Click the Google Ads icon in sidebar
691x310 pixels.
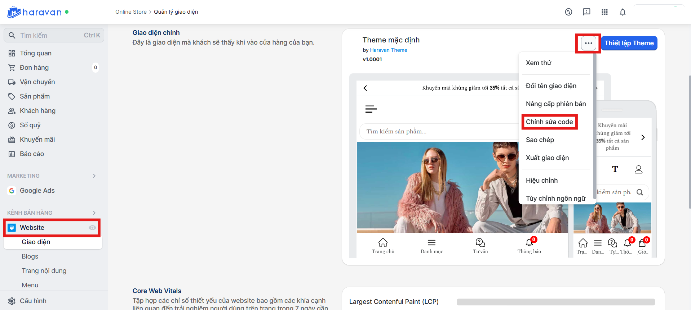12,191
